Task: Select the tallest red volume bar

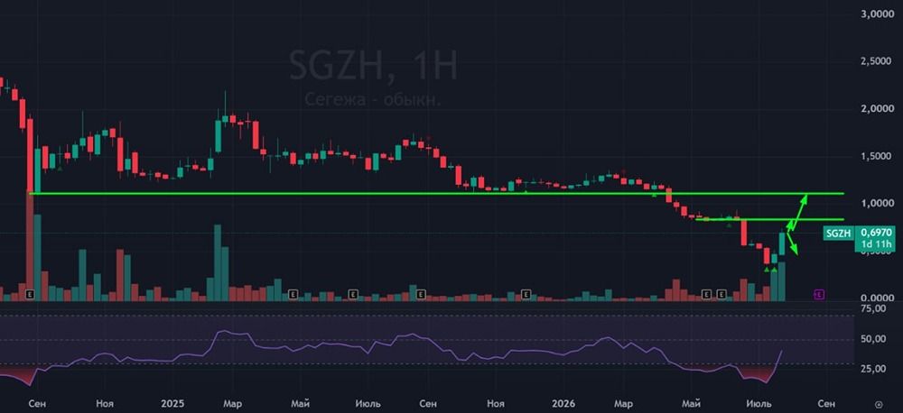Action: [30, 246]
